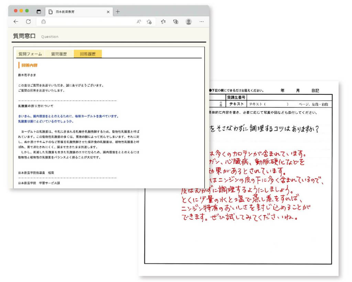Add this page to favorites star icon
This screenshot has width=352, height=282.
pyautogui.click(x=149, y=22)
